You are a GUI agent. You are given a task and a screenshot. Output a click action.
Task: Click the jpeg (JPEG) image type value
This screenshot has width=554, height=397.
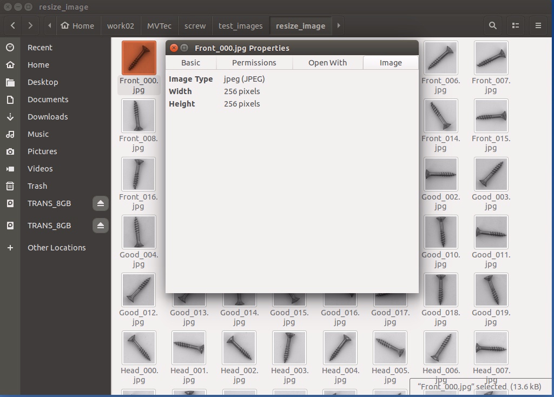(x=244, y=79)
